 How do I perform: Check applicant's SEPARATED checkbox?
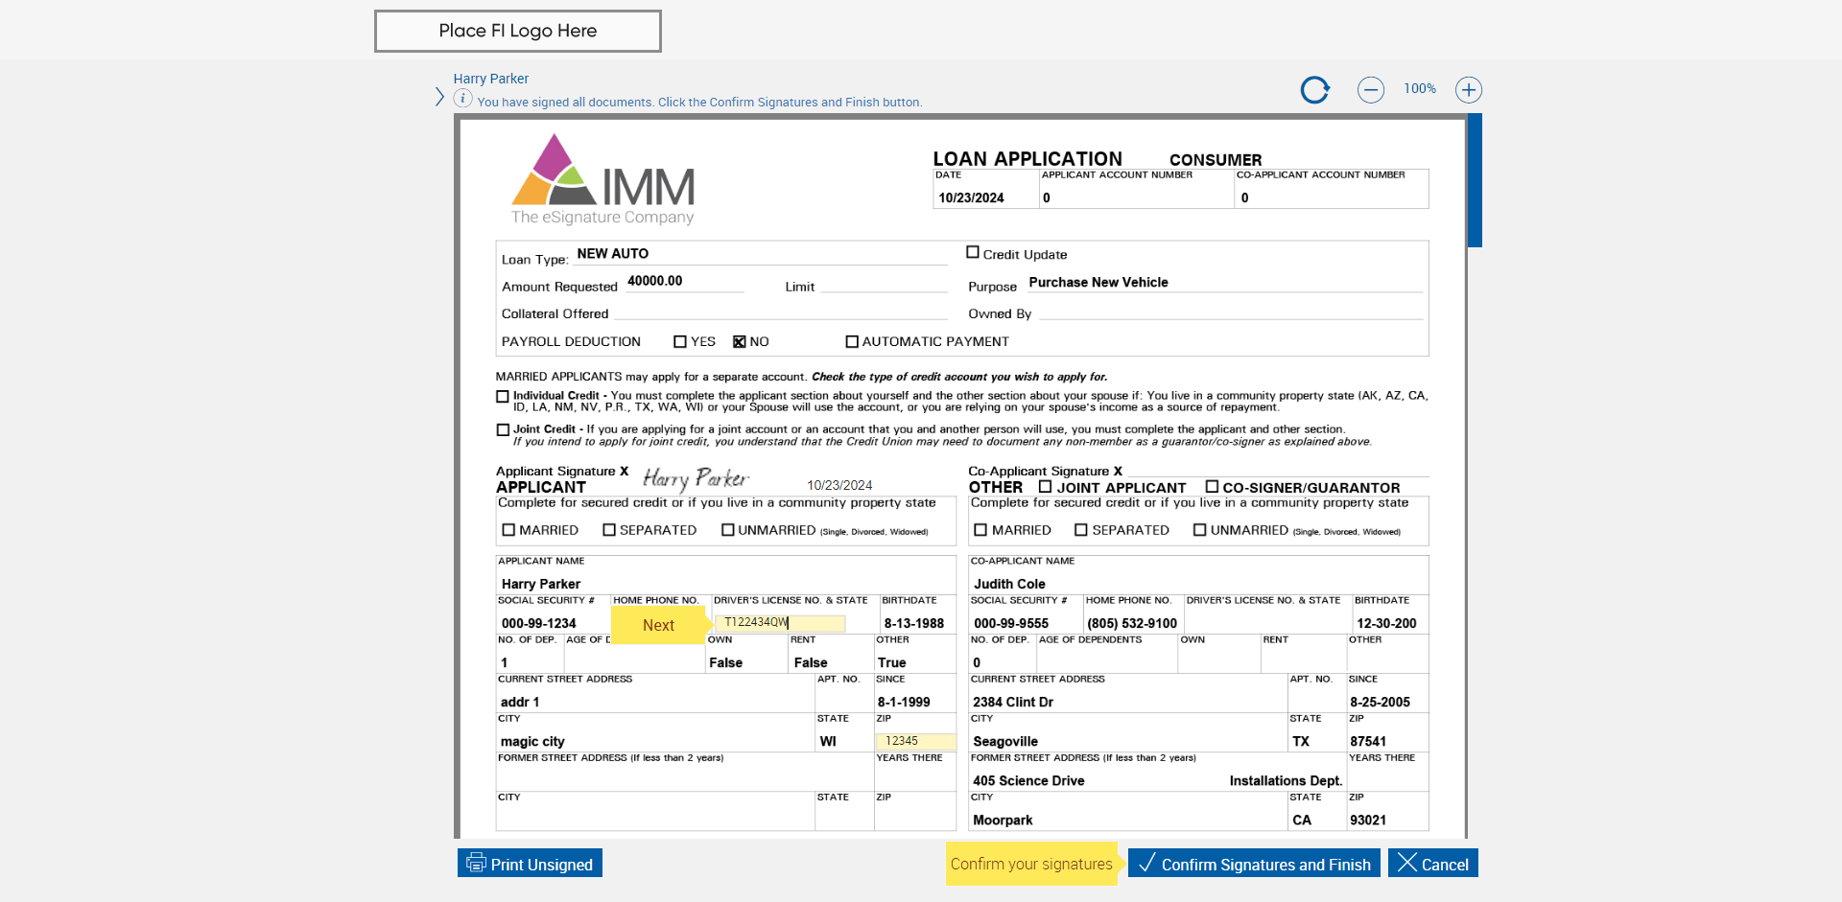(x=609, y=530)
